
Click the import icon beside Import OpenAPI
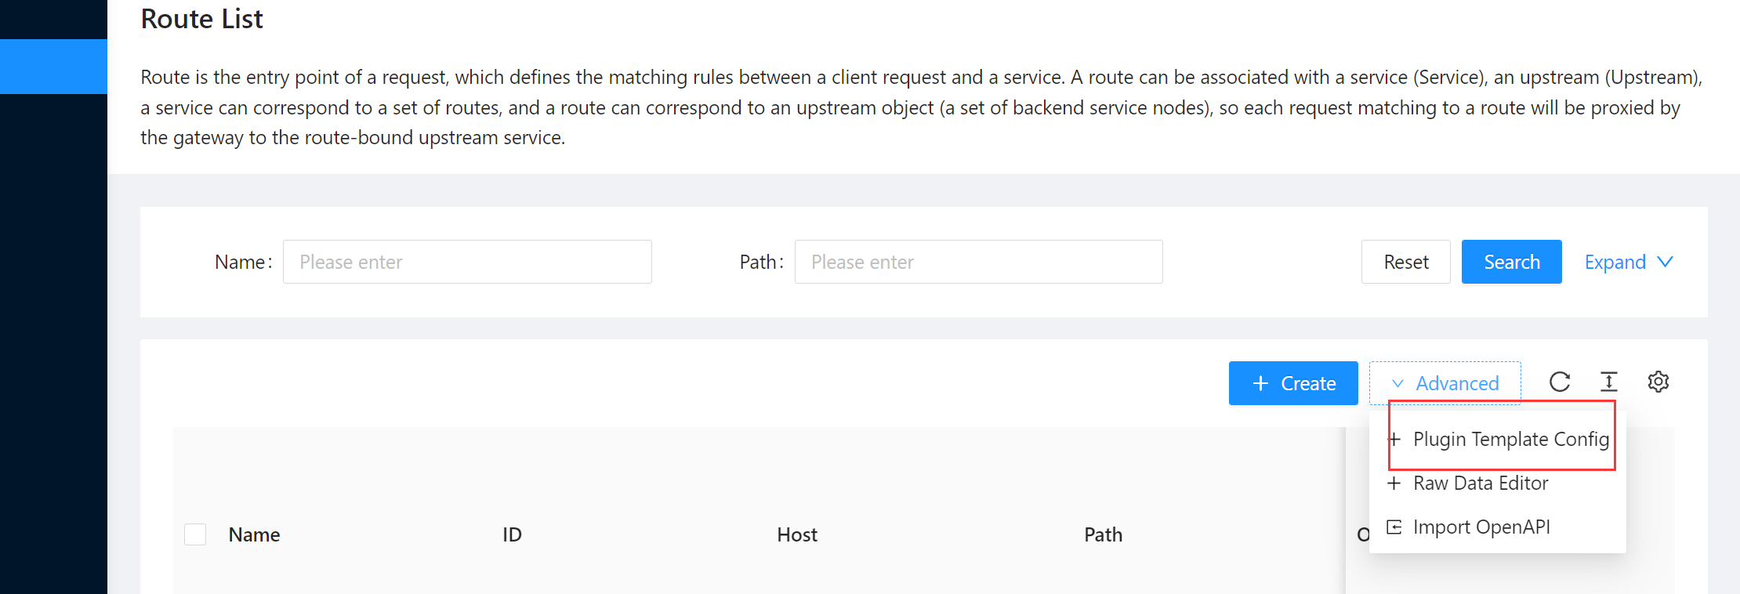coord(1395,527)
